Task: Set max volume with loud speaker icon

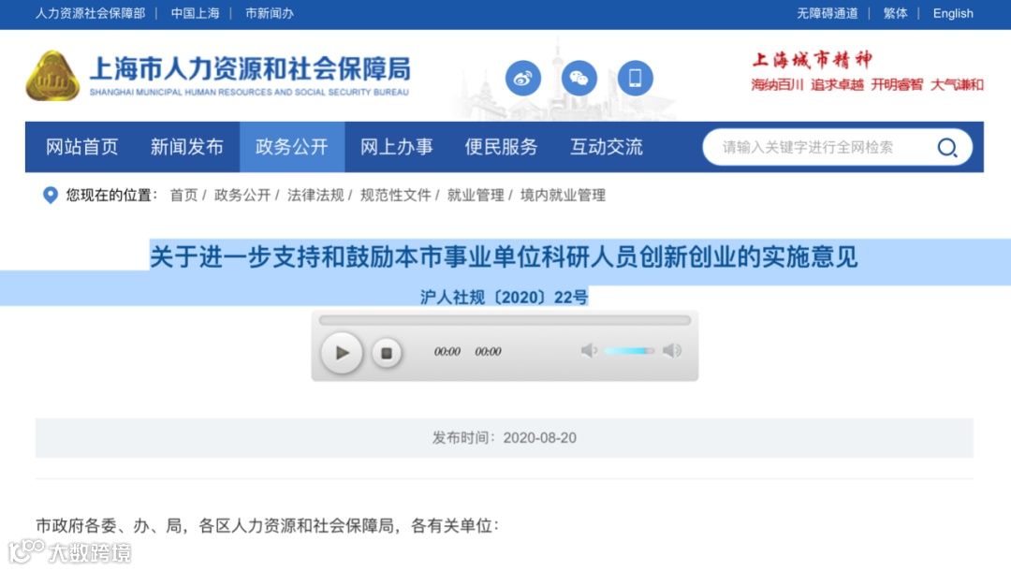Action: [672, 351]
